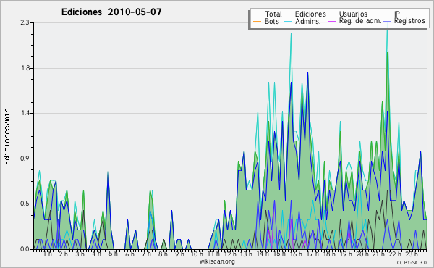434x268 pixels.
Task: Click the 'Ediciones/min' y-axis label
Action: point(7,137)
